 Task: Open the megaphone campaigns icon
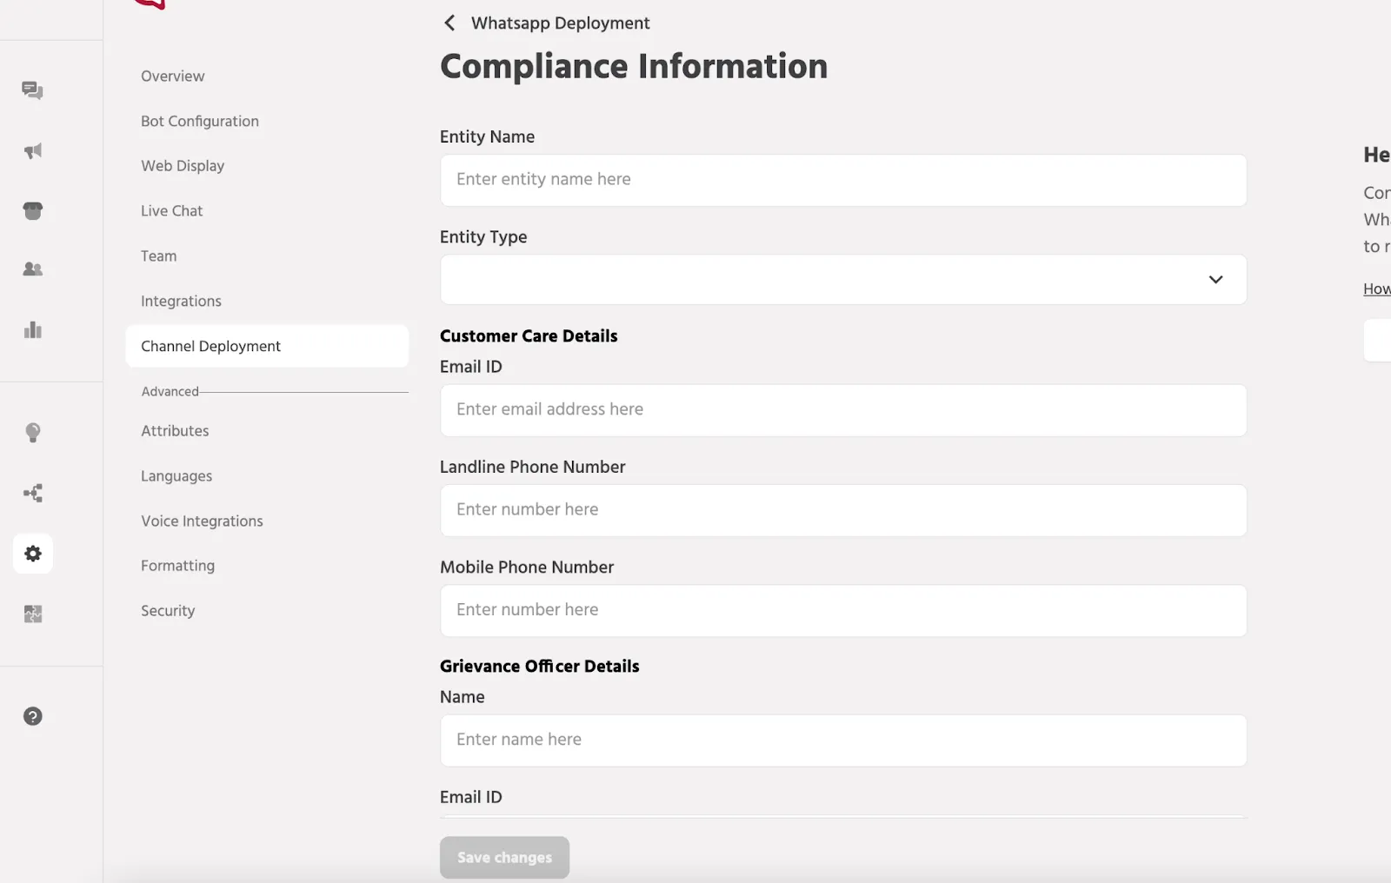point(33,151)
